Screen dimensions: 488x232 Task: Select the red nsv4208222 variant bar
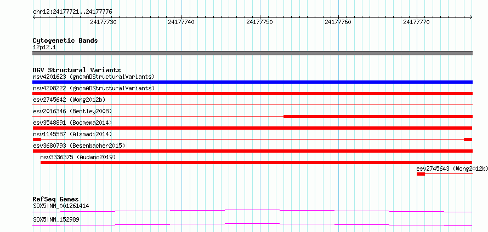point(252,94)
